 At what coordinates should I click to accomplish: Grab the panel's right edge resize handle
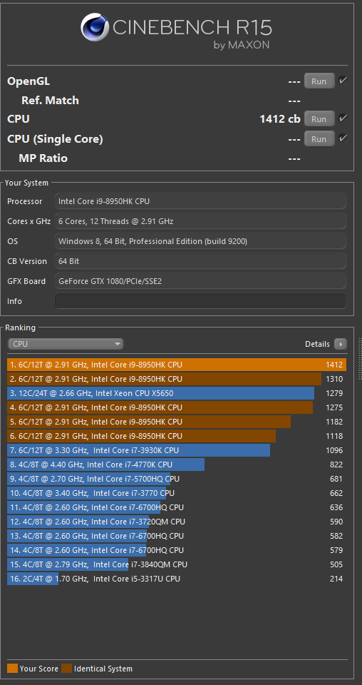pos(360,358)
